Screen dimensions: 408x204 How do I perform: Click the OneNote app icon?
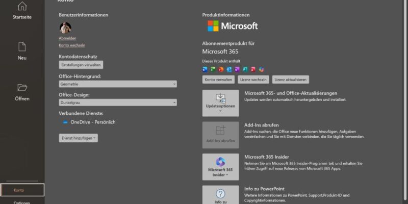point(237,69)
